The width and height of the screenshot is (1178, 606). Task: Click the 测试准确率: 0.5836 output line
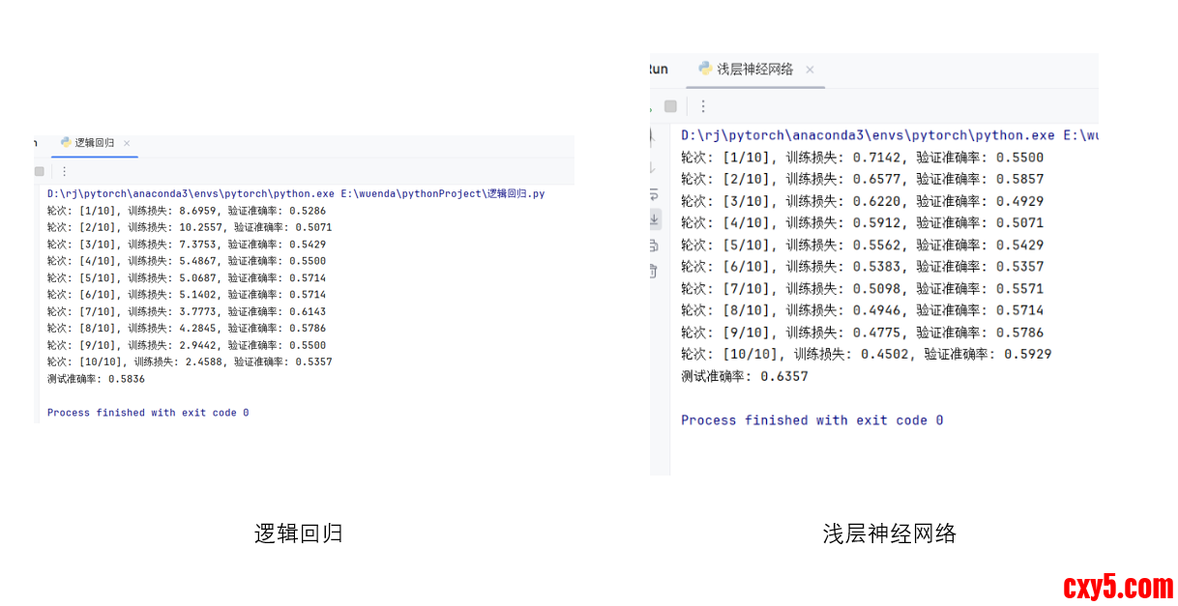click(x=96, y=379)
